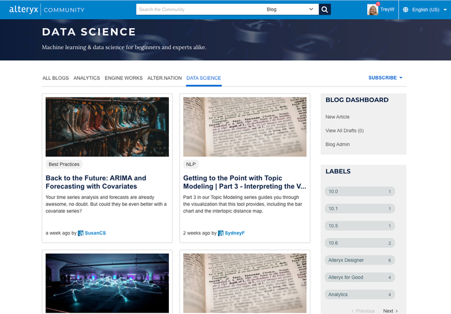Click the NLP tag
Screen dimensions: 451x314
[191, 164]
